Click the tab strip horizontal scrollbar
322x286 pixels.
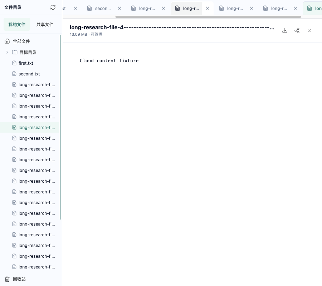(208, 17)
